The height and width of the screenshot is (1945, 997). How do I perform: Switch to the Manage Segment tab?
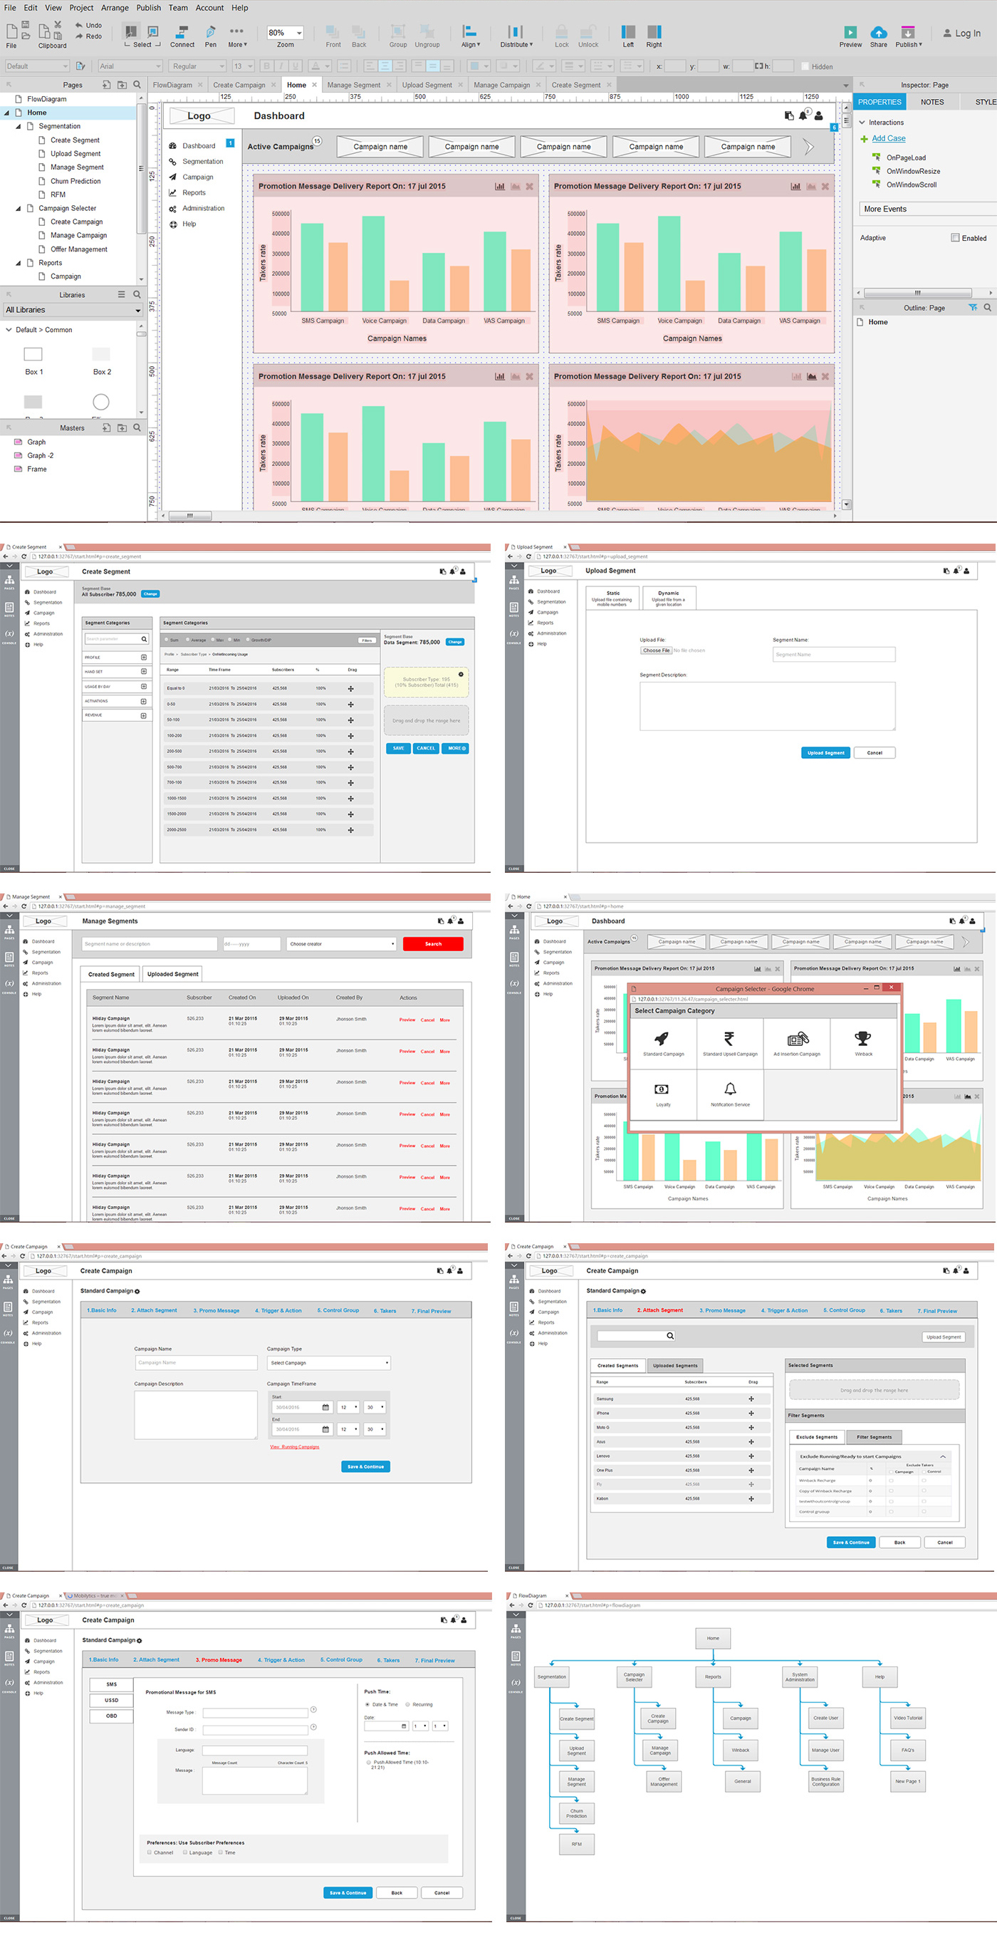point(353,85)
